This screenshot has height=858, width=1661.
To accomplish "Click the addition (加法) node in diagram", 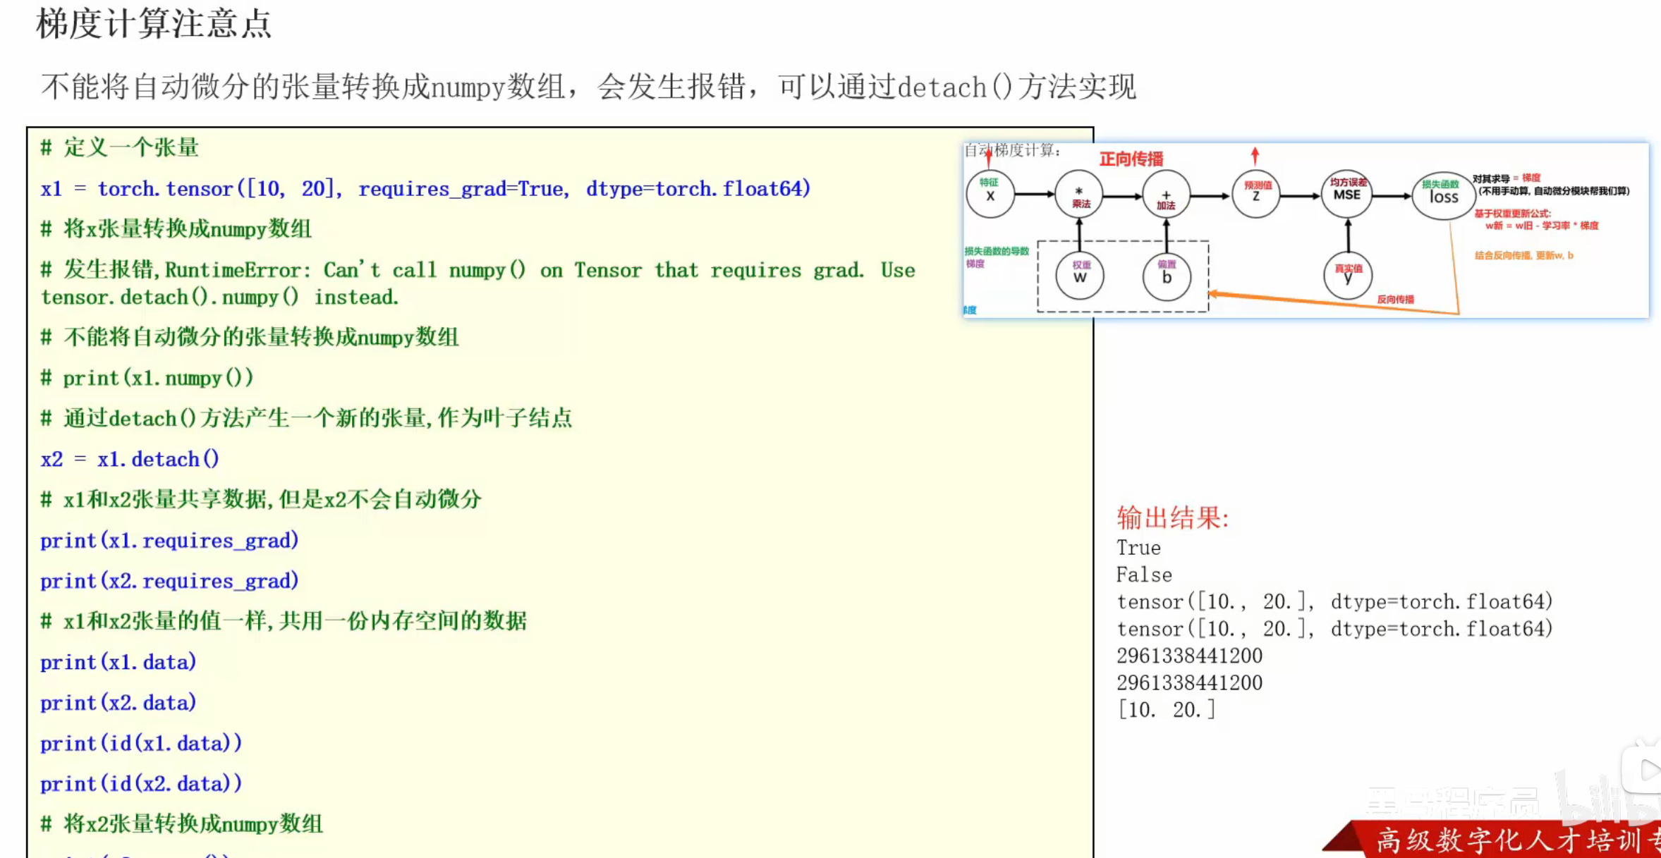I will [1166, 195].
